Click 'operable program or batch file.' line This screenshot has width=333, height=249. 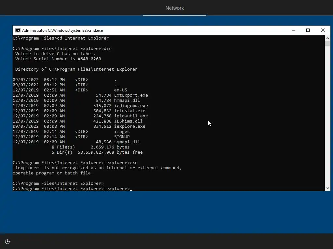[x=53, y=173]
